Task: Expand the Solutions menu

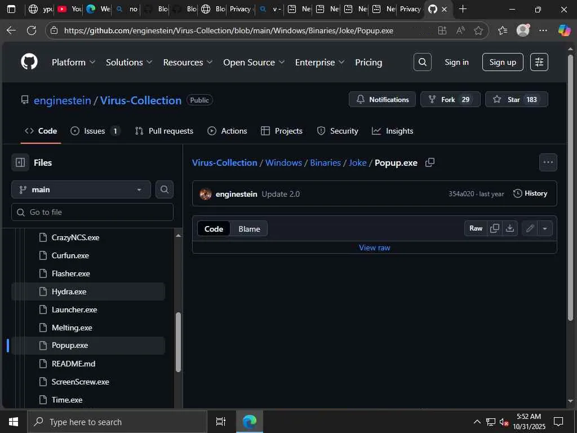Action: 129,62
